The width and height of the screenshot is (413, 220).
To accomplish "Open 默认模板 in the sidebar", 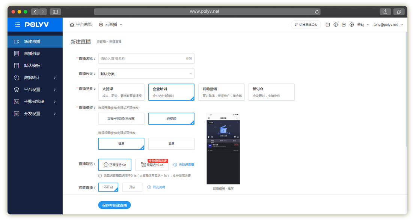I will [x=32, y=65].
